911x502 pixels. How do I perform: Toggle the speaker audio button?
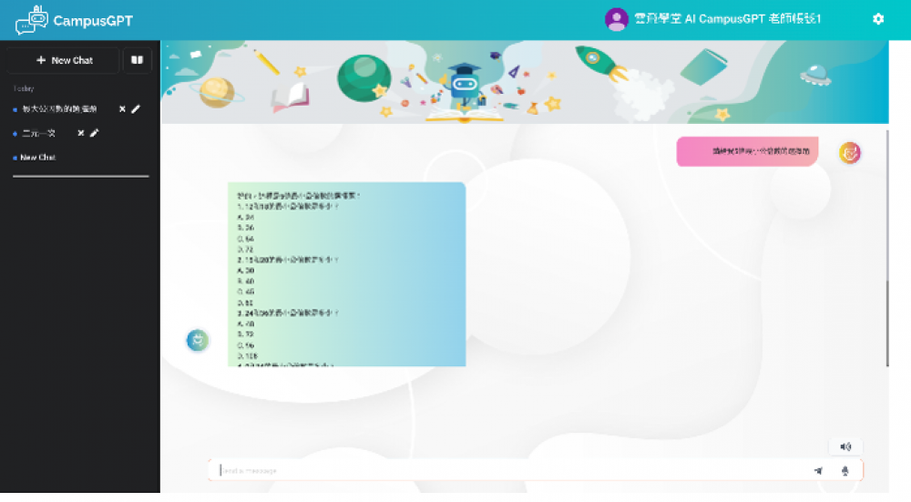(x=845, y=446)
